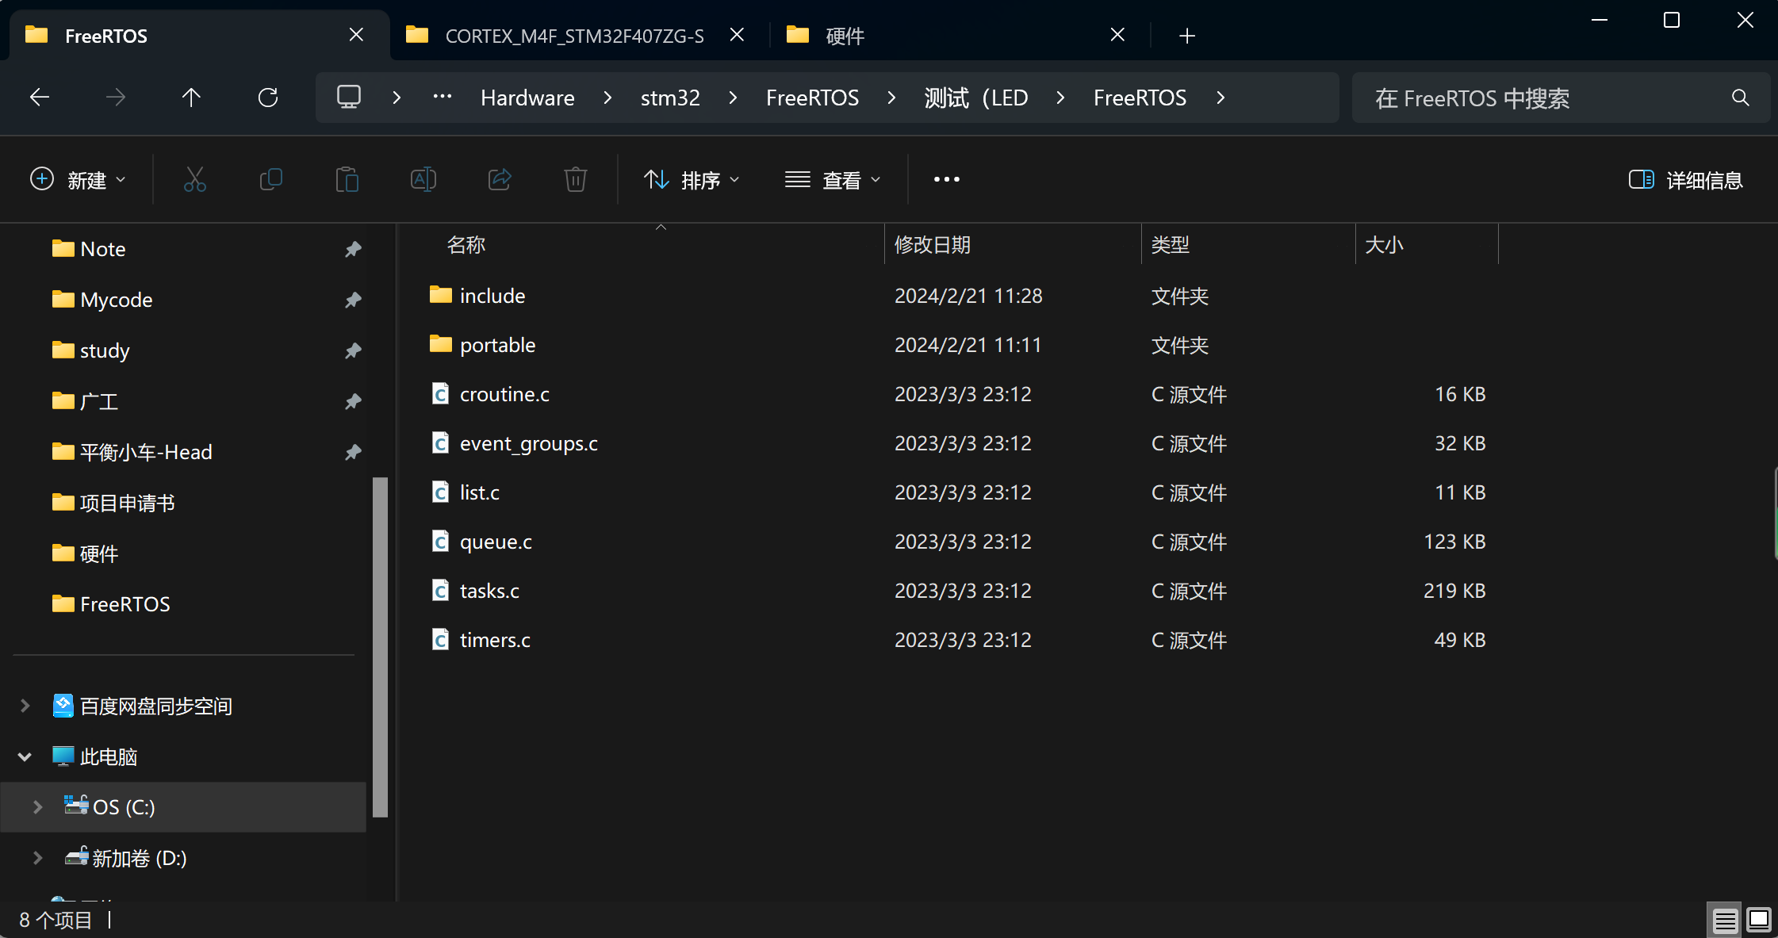
Task: Show hidden breadcrumb path ellipsis
Action: point(443,97)
